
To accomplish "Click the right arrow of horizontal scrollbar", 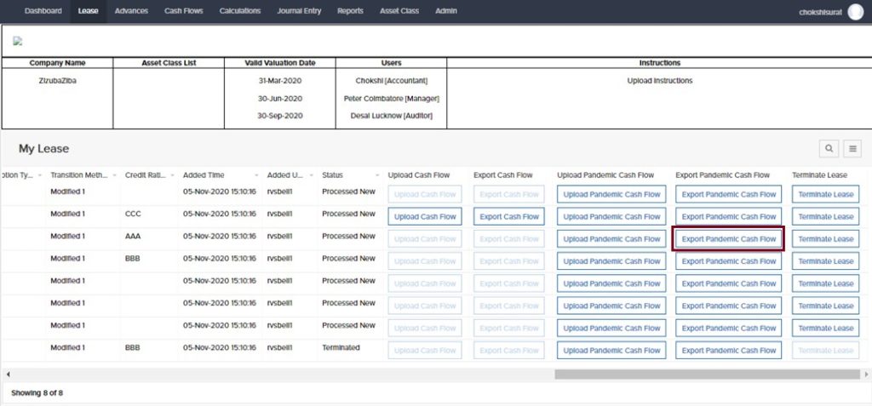I will 866,374.
